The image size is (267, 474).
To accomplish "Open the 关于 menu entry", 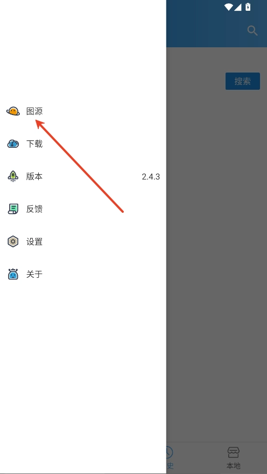I will click(83, 274).
